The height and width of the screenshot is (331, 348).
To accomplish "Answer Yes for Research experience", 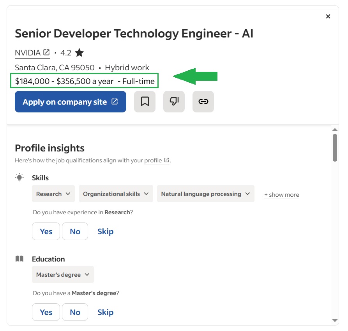I will (46, 231).
